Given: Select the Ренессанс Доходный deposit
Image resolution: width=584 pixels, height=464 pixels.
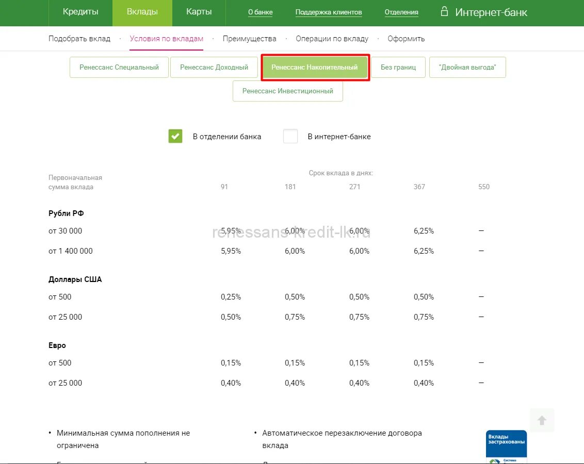Looking at the screenshot, I should 214,68.
